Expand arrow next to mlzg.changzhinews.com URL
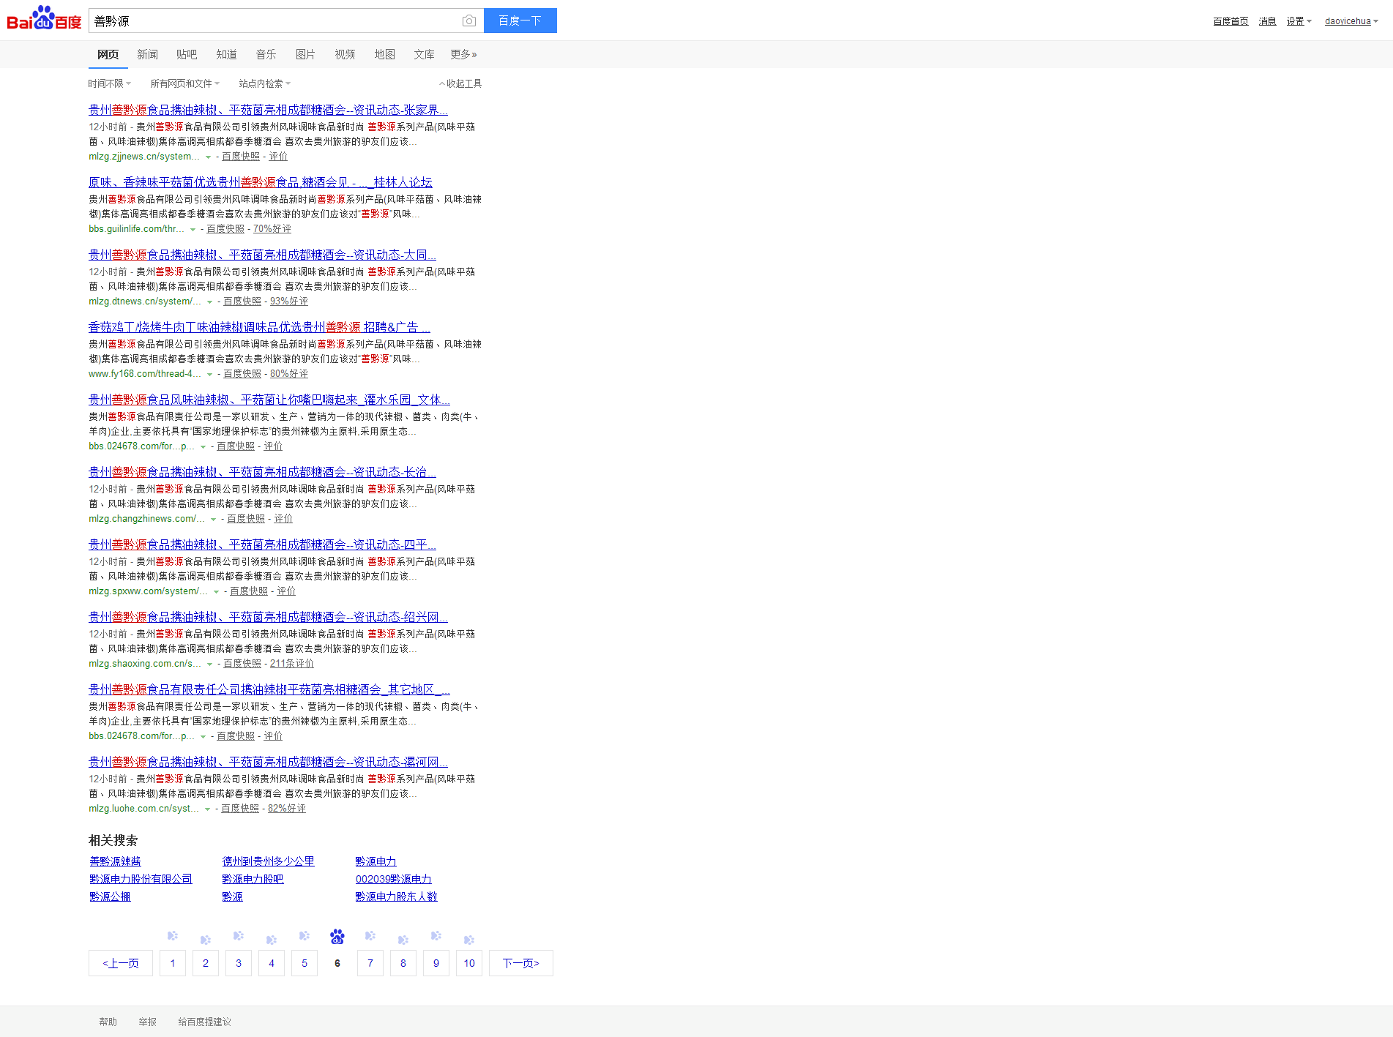The width and height of the screenshot is (1393, 1037). [x=213, y=520]
